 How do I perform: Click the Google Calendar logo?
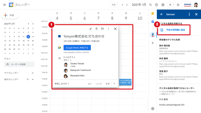[11, 5]
